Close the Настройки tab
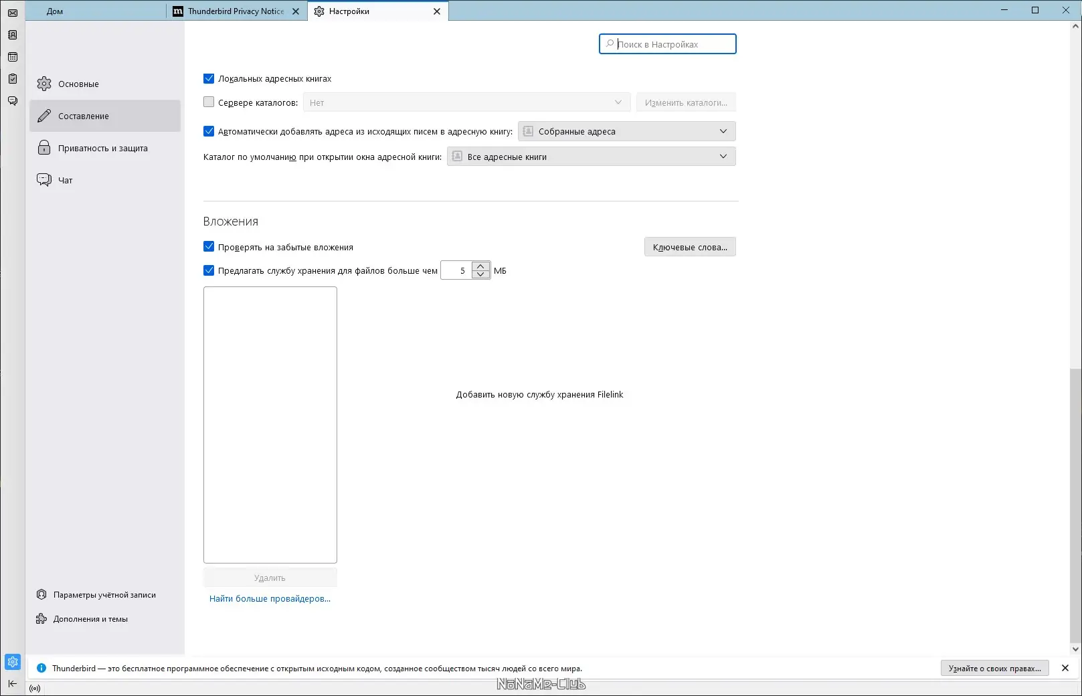 pos(437,11)
